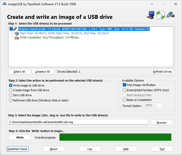Choose Zero USB drive radio option
Screen dimensions: 182x155
(x=10, y=95)
